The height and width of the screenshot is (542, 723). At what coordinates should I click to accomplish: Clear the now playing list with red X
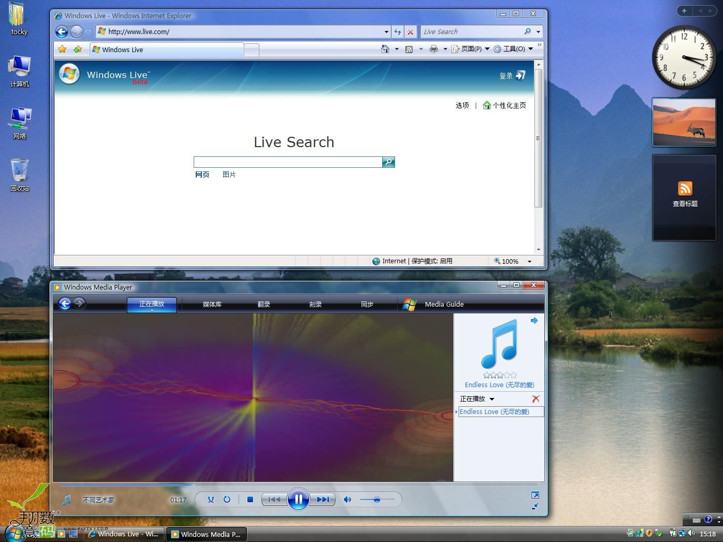[536, 399]
